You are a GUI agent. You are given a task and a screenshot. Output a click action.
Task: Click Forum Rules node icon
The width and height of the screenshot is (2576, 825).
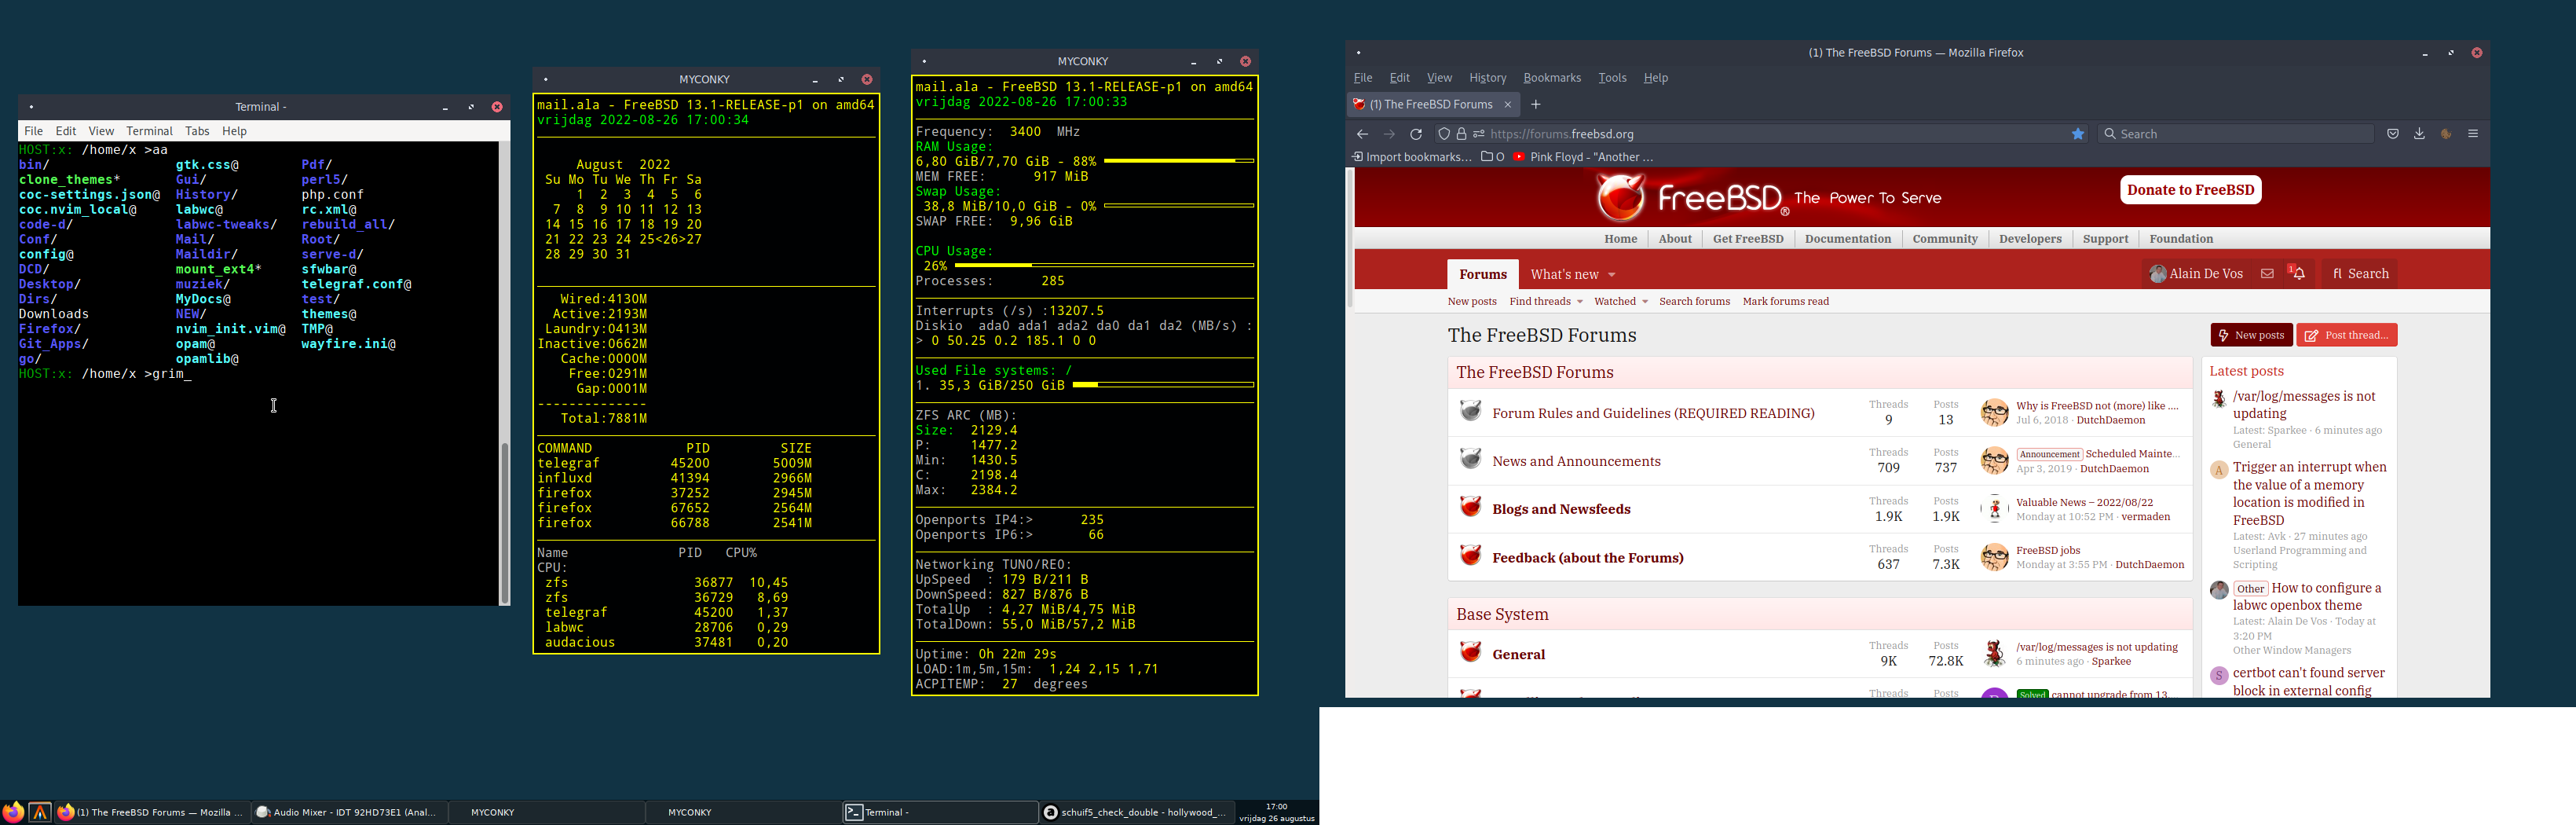(1470, 411)
